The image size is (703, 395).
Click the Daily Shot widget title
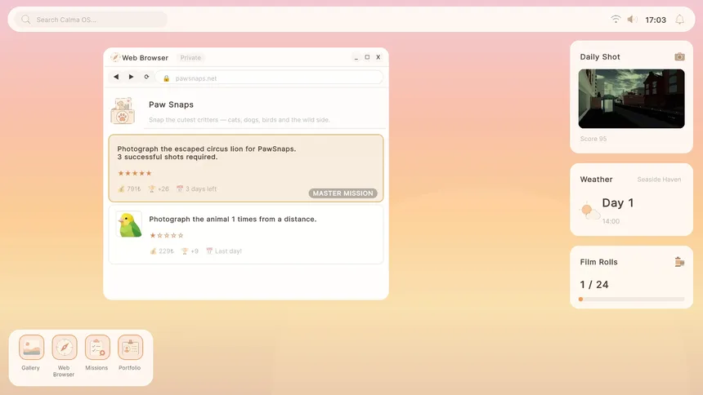point(600,57)
